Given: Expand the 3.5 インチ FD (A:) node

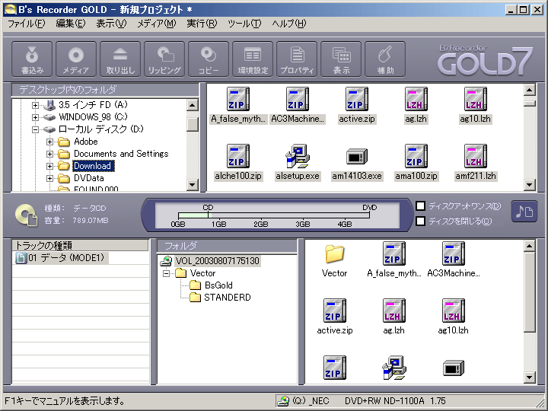Looking at the screenshot, I should (35, 105).
